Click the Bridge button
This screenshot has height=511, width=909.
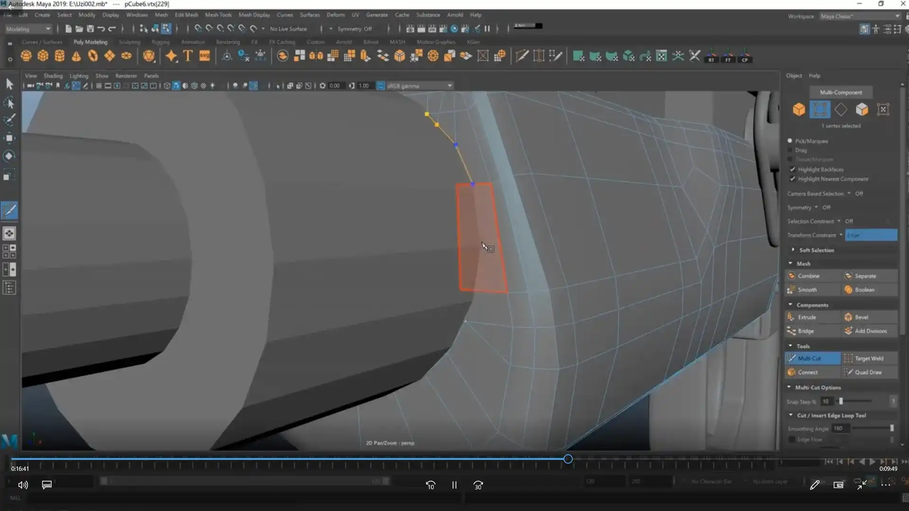pos(805,331)
